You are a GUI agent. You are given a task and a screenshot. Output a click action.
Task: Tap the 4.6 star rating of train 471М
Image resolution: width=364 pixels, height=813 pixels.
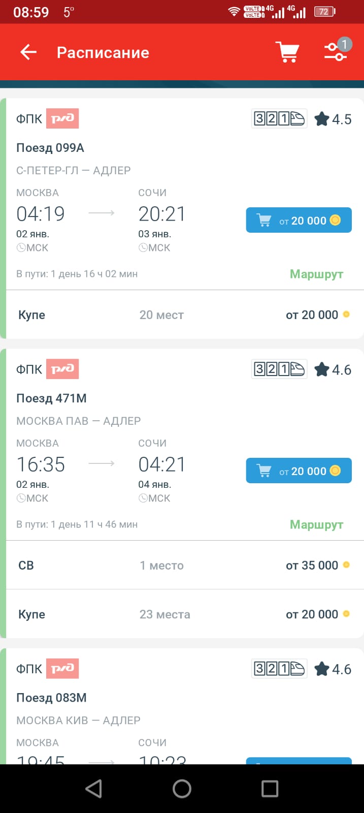tap(333, 369)
